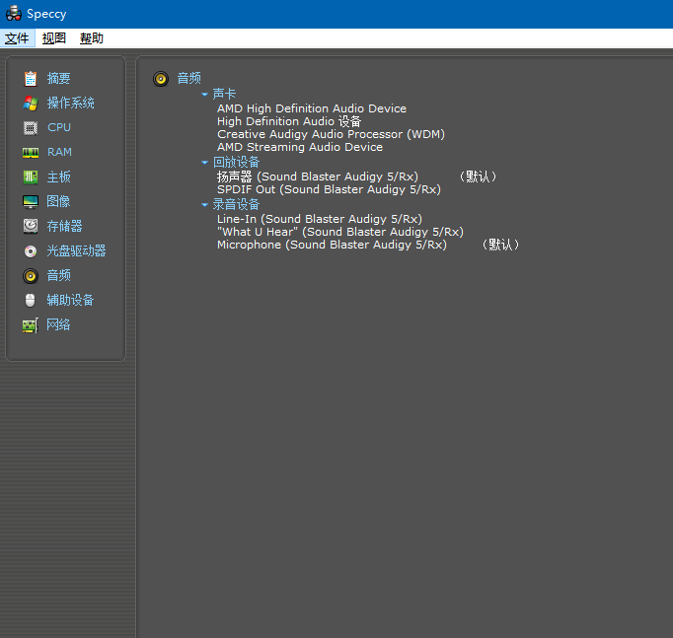Select the 网络 network card icon
This screenshot has width=673, height=638.
(x=31, y=324)
